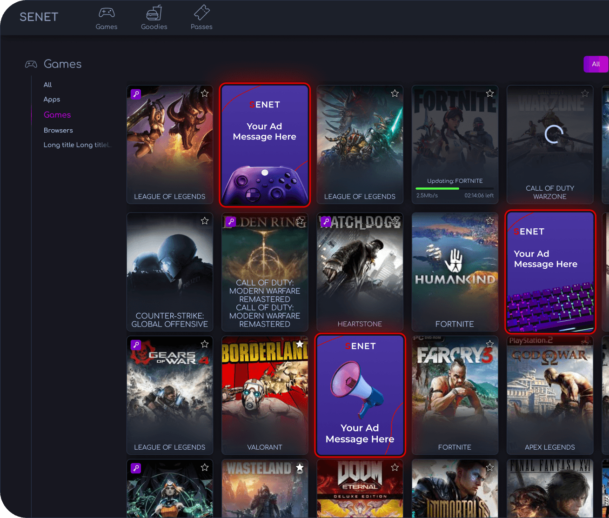Click key badge on dragon-artwork League of Legends card
609x518 pixels.
point(136,94)
